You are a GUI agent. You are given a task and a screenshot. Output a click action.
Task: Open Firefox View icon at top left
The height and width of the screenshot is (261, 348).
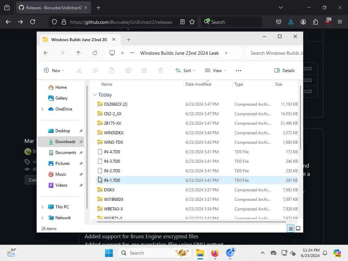coord(7,7)
